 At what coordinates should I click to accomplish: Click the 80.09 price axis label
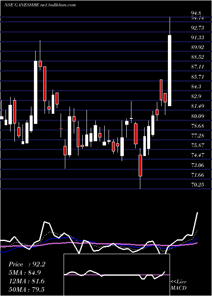pos(198,116)
